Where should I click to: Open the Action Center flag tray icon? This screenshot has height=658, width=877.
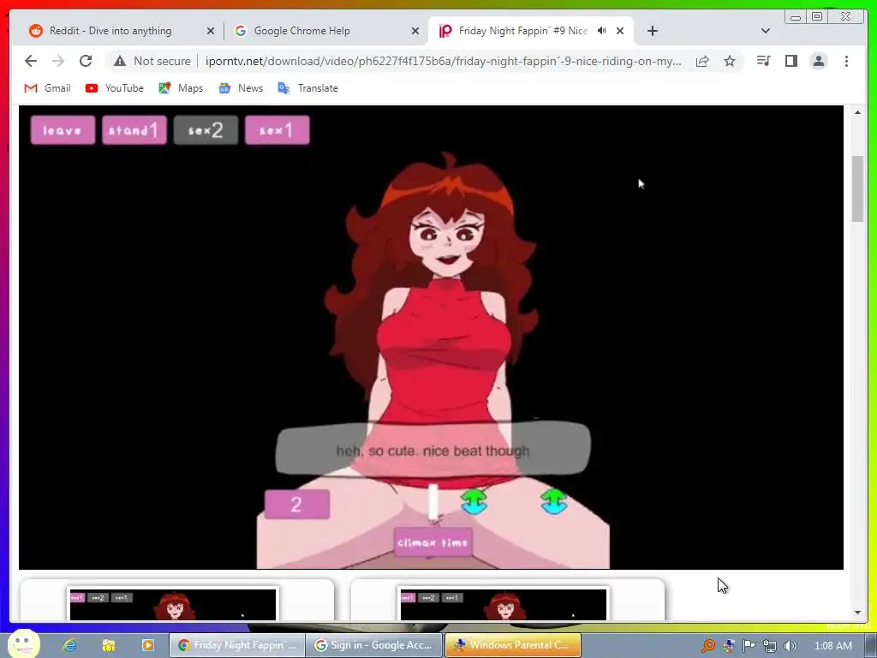[x=749, y=646]
